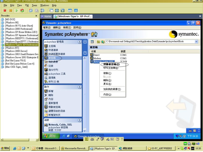
Task: Click 重新整理 in the 動作 panel
Action: [51, 103]
